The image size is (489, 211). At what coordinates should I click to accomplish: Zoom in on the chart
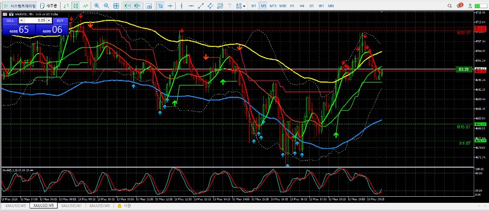(97, 6)
